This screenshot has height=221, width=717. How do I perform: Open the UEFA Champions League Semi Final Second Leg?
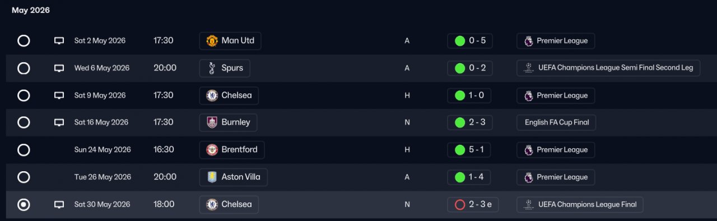click(x=608, y=68)
